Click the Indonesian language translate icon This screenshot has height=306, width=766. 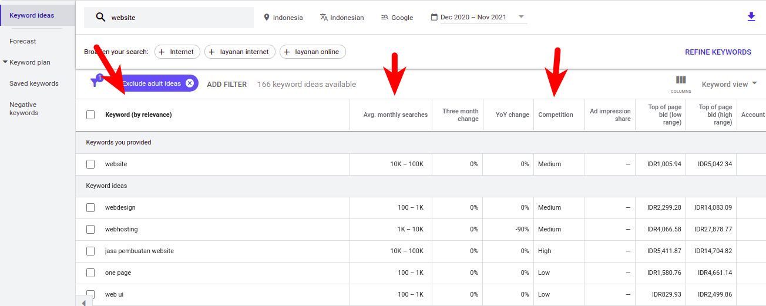click(x=324, y=18)
